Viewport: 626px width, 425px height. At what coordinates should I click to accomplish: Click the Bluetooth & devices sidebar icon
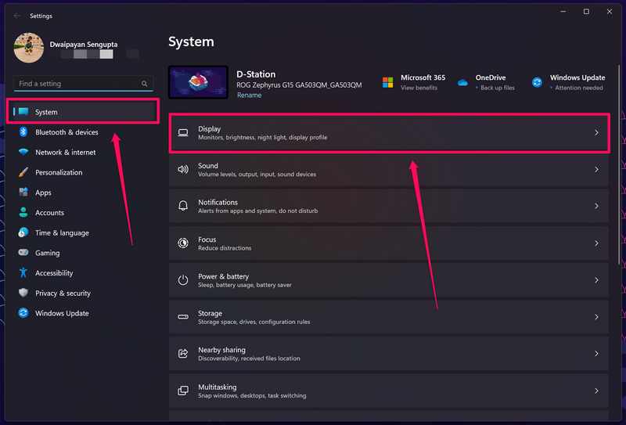click(x=23, y=132)
